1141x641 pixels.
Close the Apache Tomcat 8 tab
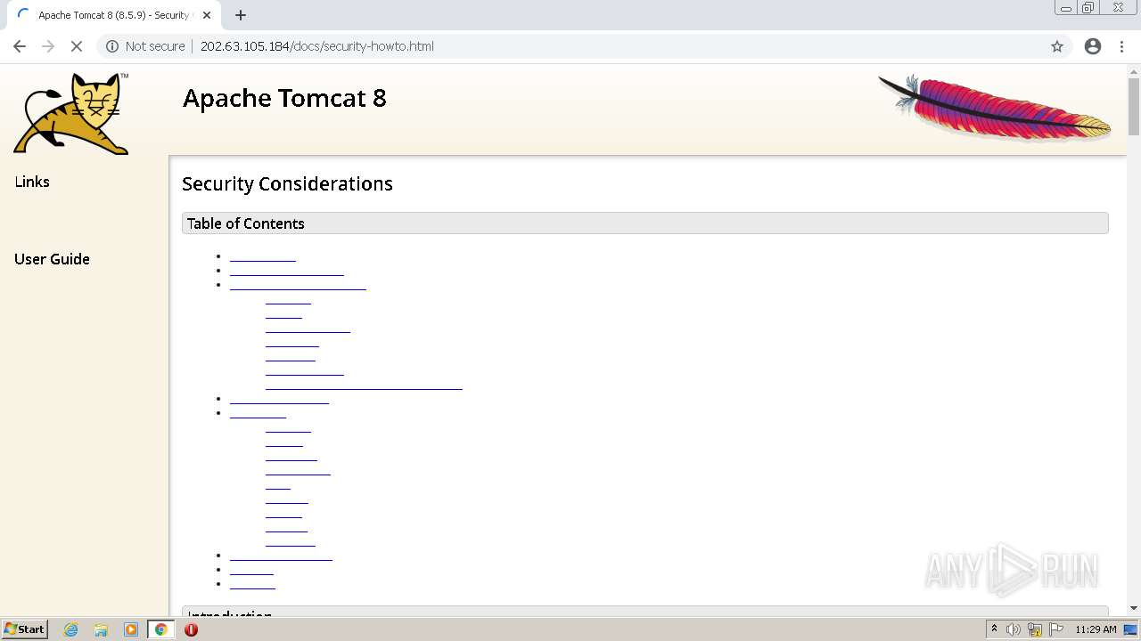click(x=207, y=15)
